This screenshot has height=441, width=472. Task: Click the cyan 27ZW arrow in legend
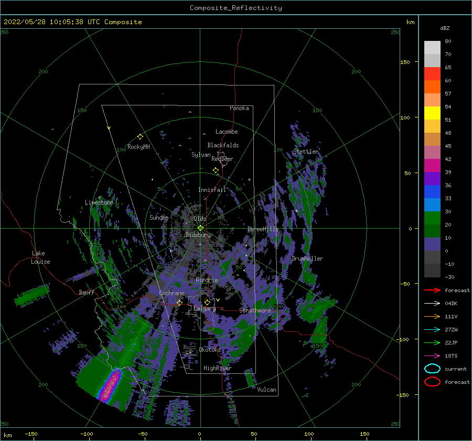pyautogui.click(x=432, y=330)
